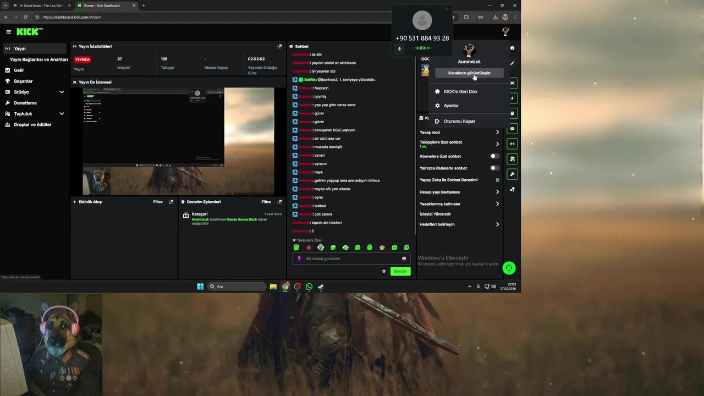
Task: Open WhatsApp from taskbar
Action: point(309,287)
